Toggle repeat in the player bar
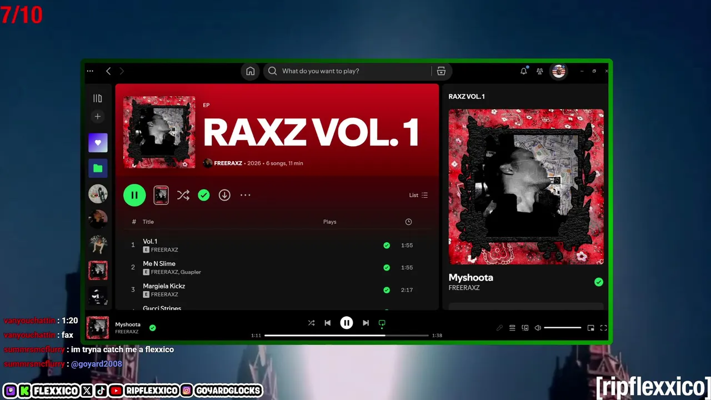711x400 pixels. click(x=382, y=323)
